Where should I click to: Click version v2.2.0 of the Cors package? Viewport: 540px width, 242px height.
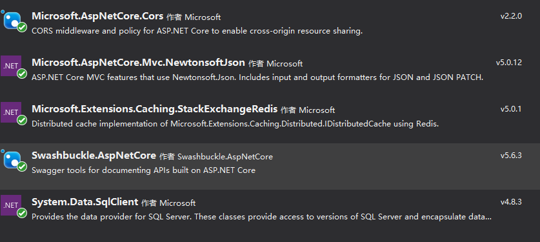pyautogui.click(x=511, y=16)
